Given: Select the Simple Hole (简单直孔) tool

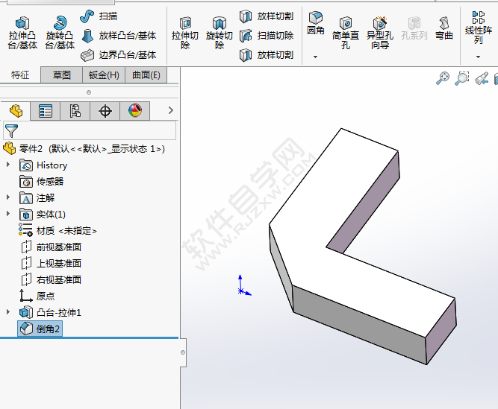Looking at the screenshot, I should (346, 34).
